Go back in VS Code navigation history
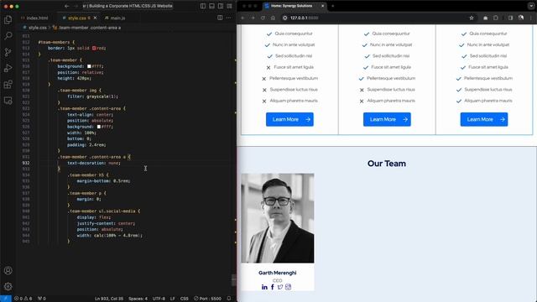The width and height of the screenshot is (537, 302). (x=67, y=6)
